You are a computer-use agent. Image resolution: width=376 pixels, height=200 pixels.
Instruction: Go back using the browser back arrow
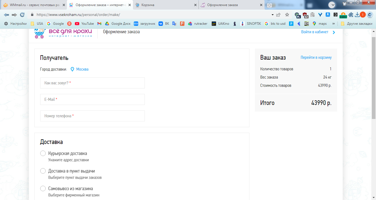pos(6,15)
